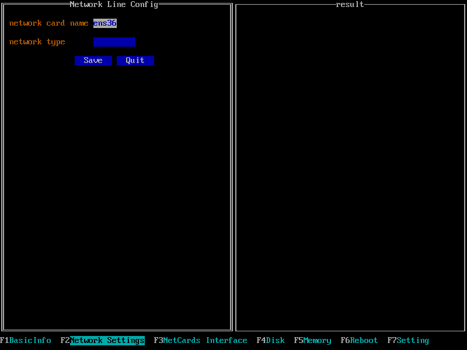Click the F1 key label before BasicInfo
This screenshot has width=467, height=350.
tap(5, 341)
